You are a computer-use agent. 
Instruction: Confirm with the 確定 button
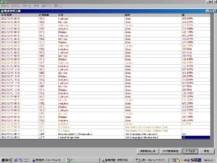click(206, 151)
